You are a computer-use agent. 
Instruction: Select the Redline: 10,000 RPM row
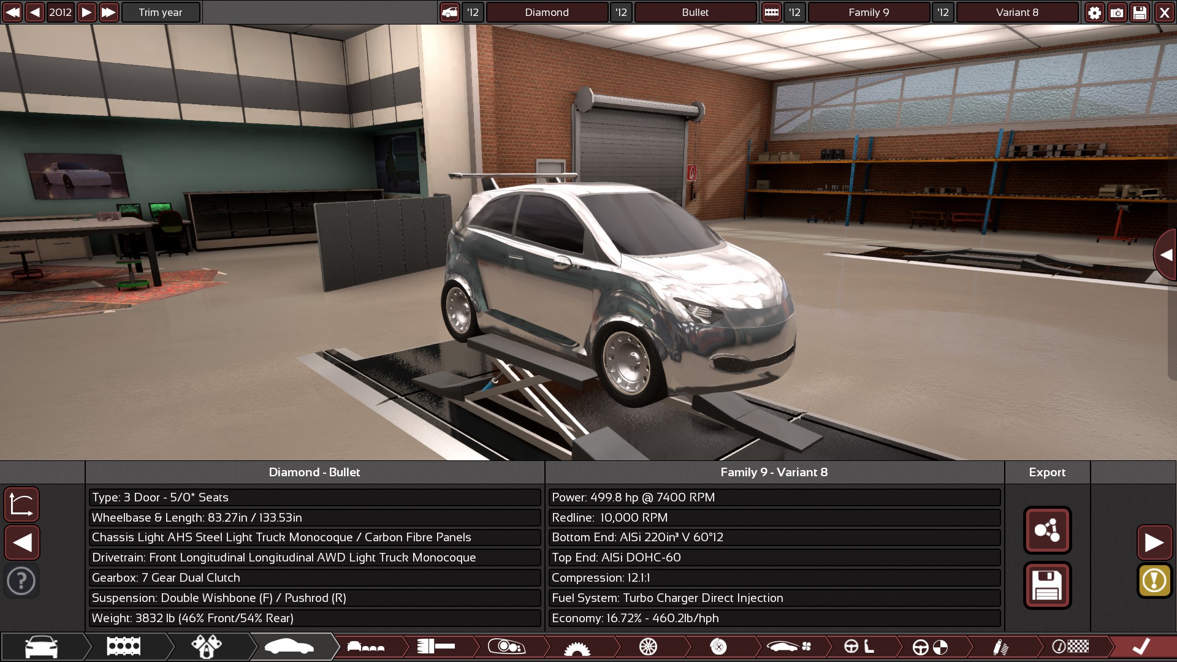point(774,517)
